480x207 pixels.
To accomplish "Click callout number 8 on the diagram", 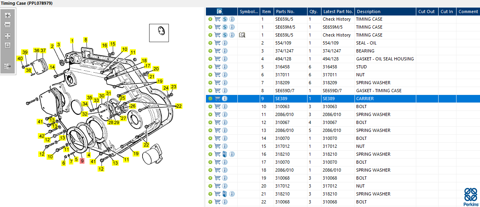I will pyautogui.click(x=85, y=40).
